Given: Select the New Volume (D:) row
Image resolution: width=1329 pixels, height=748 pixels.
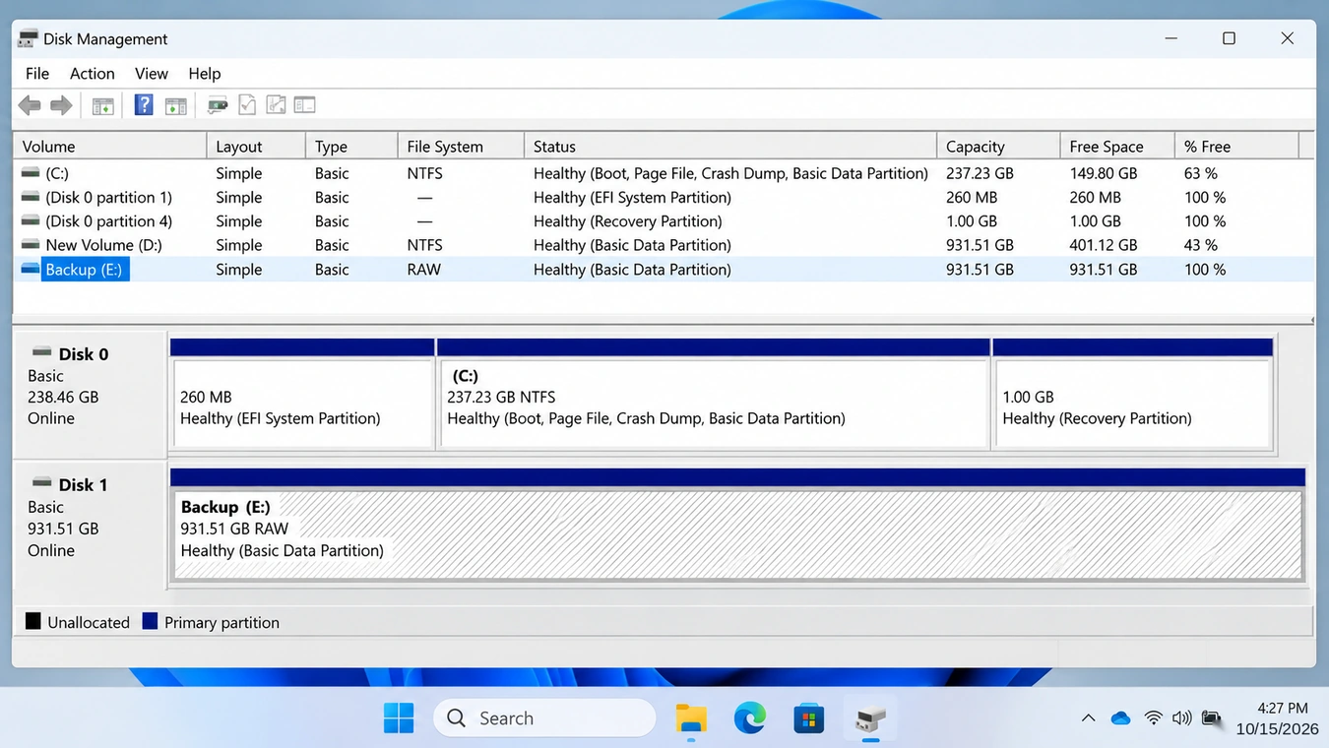Looking at the screenshot, I should pos(663,245).
